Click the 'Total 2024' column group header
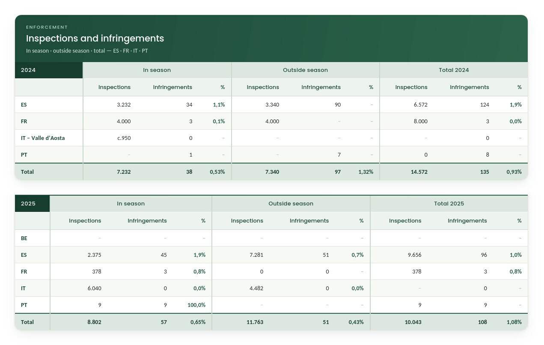 point(454,70)
